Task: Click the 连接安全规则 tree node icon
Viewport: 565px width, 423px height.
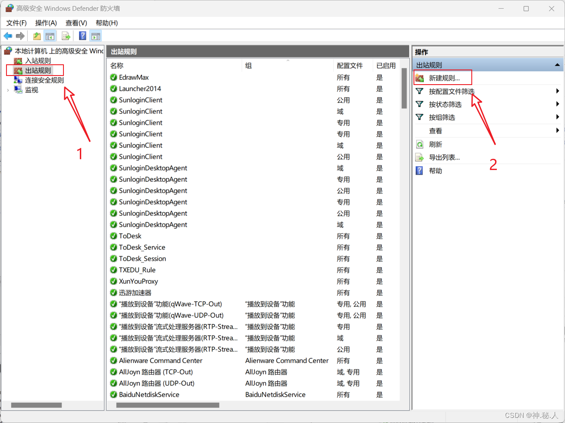Action: [x=18, y=80]
